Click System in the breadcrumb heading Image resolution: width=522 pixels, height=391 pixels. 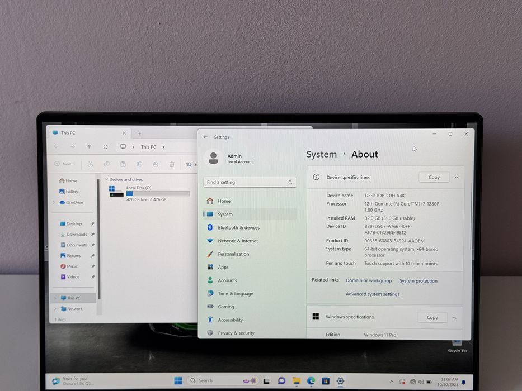tap(322, 154)
